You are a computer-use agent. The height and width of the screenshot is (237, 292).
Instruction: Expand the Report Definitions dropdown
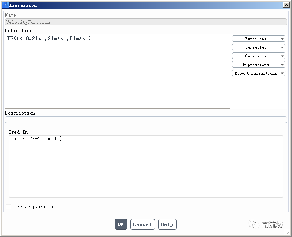258,73
